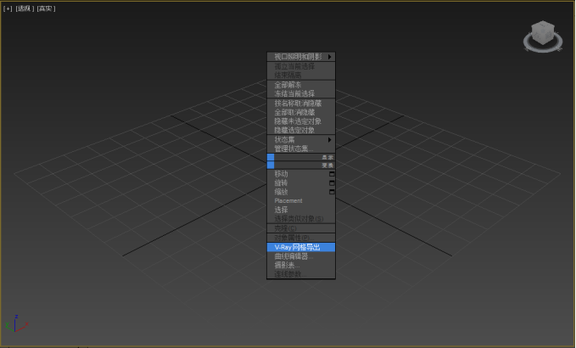This screenshot has height=348, width=576.
Task: Select 隐藏选定对象 entry
Action: tap(301, 130)
